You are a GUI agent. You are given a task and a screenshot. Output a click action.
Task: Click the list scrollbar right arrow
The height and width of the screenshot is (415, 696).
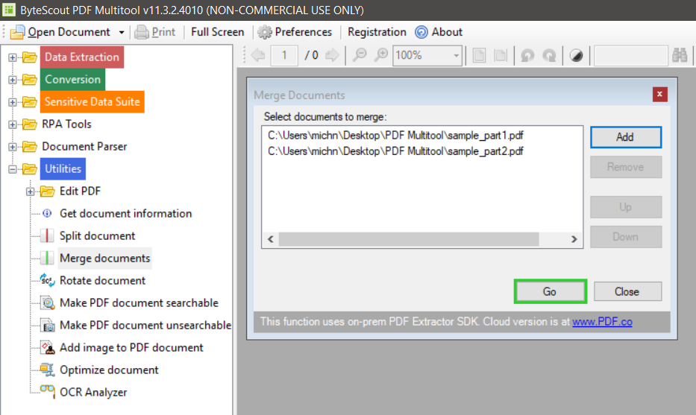(x=574, y=239)
